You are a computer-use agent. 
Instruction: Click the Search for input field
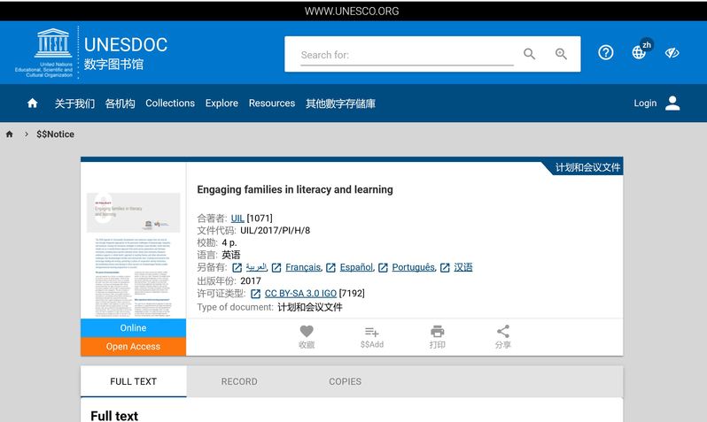point(406,55)
